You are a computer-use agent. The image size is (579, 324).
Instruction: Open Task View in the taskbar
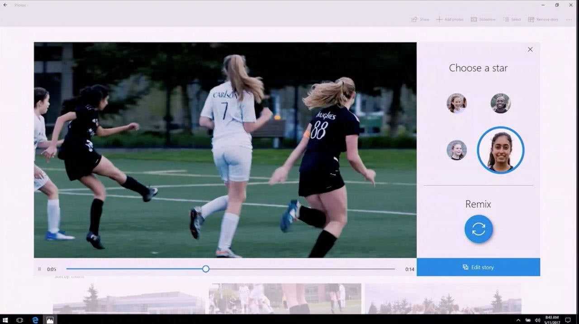coord(19,320)
